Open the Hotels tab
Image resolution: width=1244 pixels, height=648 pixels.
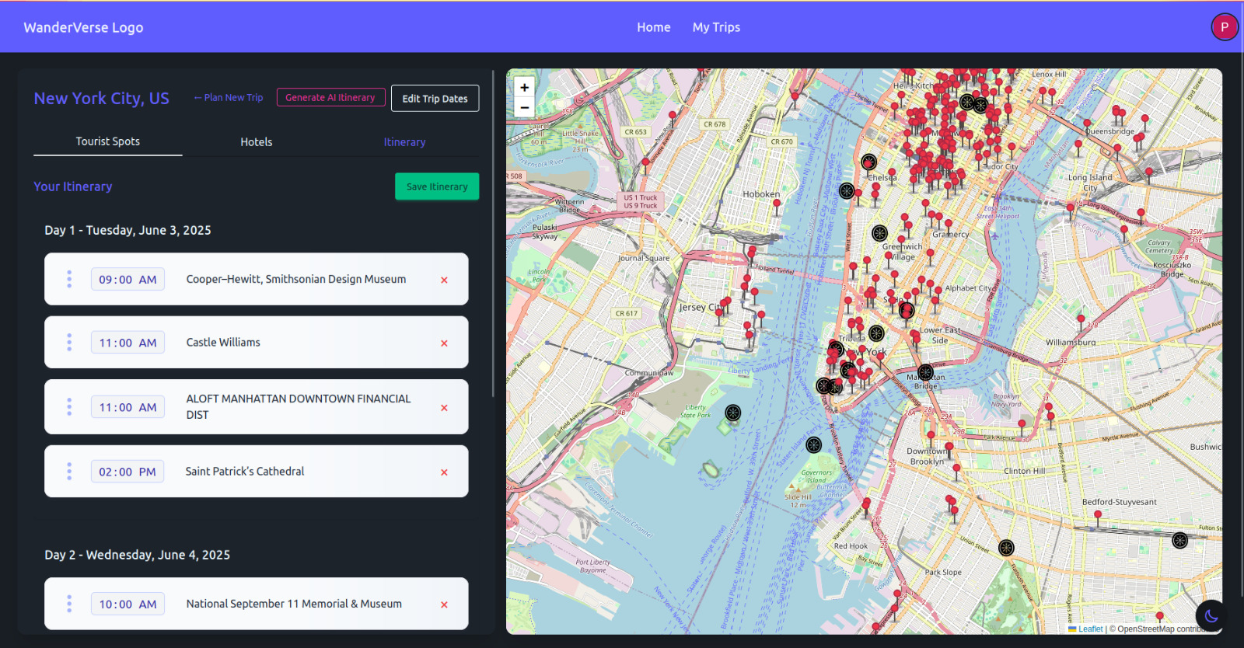(256, 142)
